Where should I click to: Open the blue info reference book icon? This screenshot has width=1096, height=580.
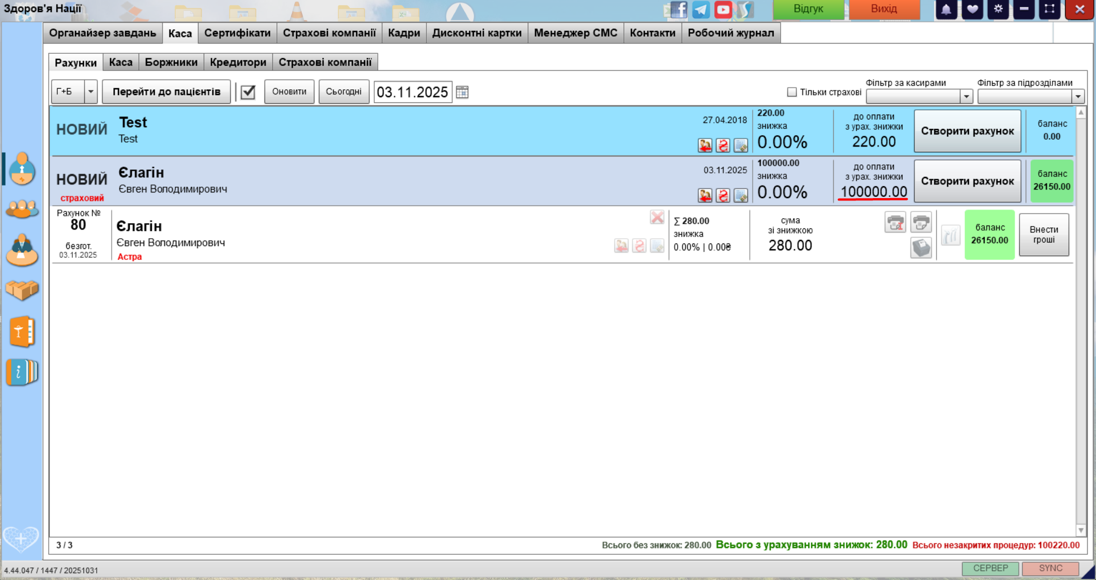[22, 372]
